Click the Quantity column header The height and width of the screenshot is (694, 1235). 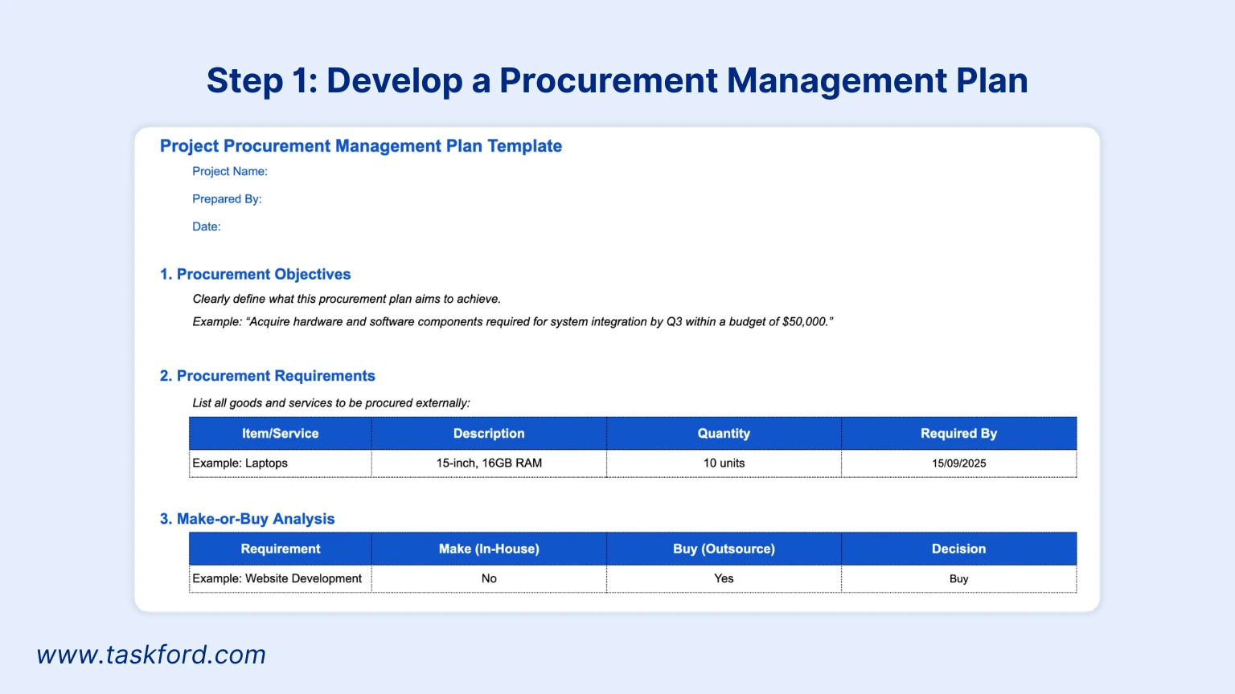click(x=723, y=433)
